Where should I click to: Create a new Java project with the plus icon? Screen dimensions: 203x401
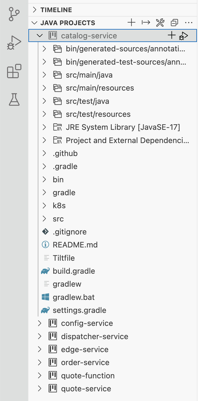point(132,23)
